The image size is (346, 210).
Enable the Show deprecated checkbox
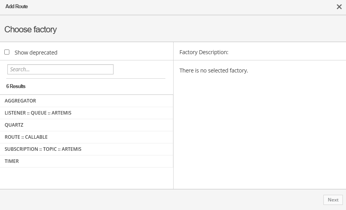click(7, 52)
